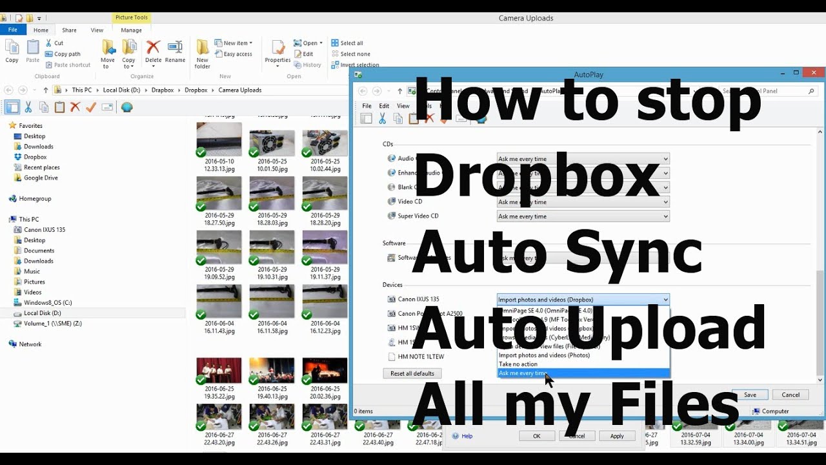Select Local Disk (D:) in tree
826x465 pixels.
(x=42, y=313)
